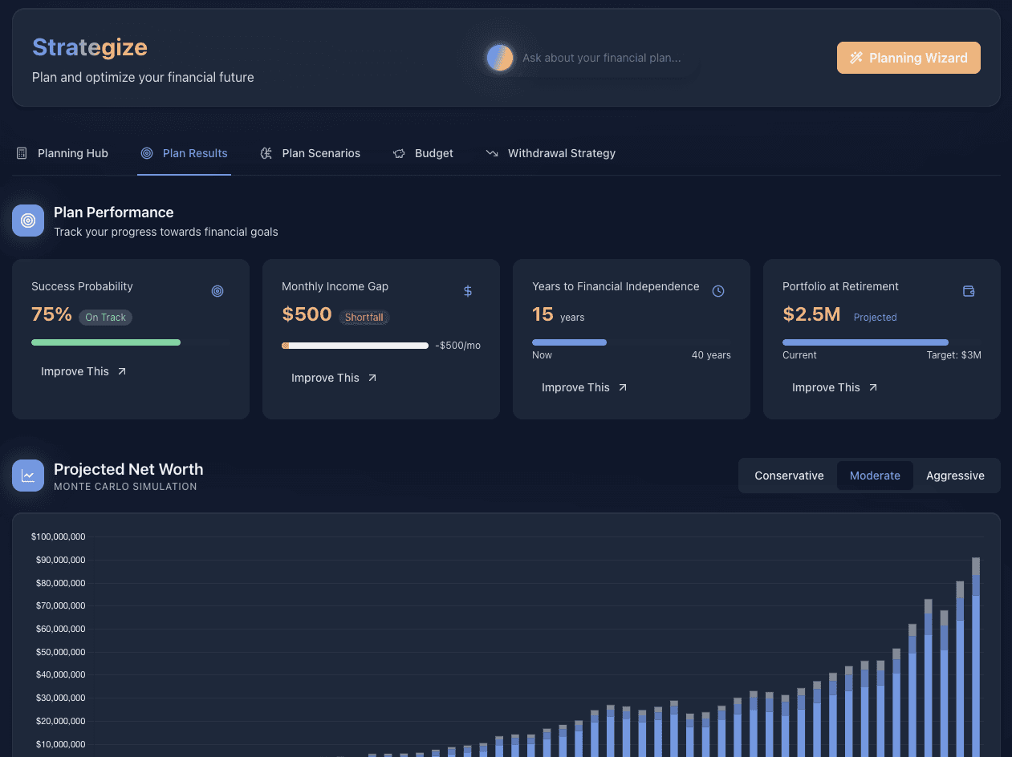Select the Conservative simulation option

(789, 476)
